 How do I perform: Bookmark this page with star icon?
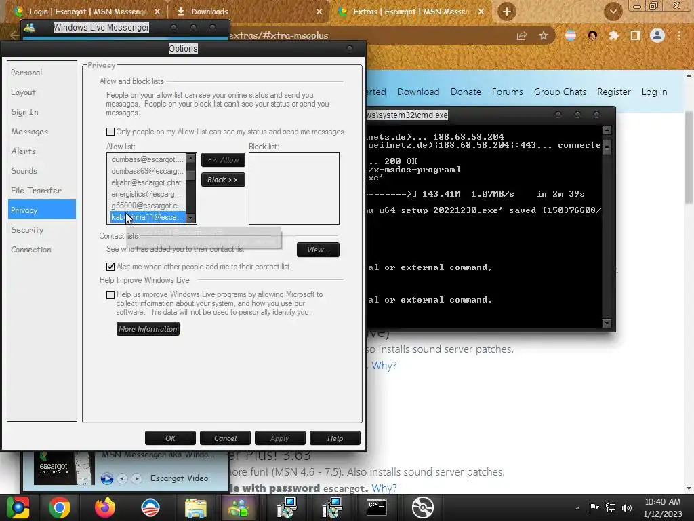tap(543, 35)
